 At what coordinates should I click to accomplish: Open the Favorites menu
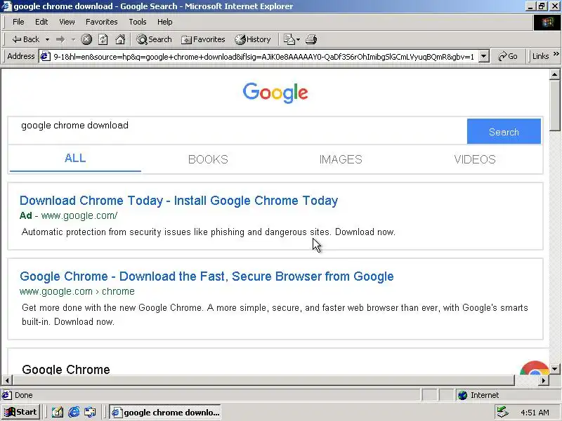[x=101, y=22]
